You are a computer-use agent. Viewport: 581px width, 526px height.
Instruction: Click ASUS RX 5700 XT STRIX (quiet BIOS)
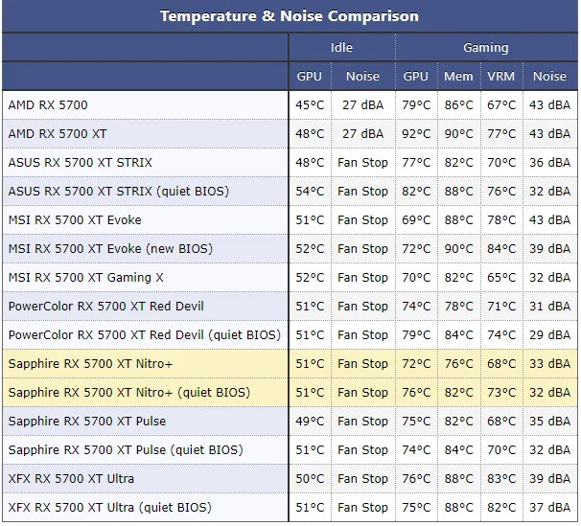(118, 191)
